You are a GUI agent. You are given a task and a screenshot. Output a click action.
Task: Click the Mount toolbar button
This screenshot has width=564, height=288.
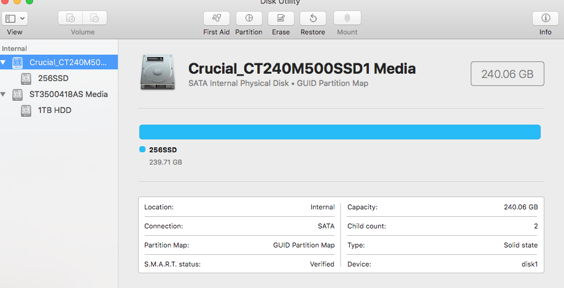[x=347, y=18]
